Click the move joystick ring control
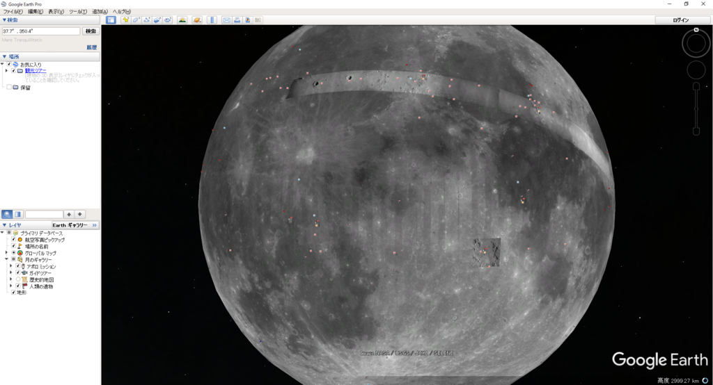The image size is (713, 385). pos(696,70)
